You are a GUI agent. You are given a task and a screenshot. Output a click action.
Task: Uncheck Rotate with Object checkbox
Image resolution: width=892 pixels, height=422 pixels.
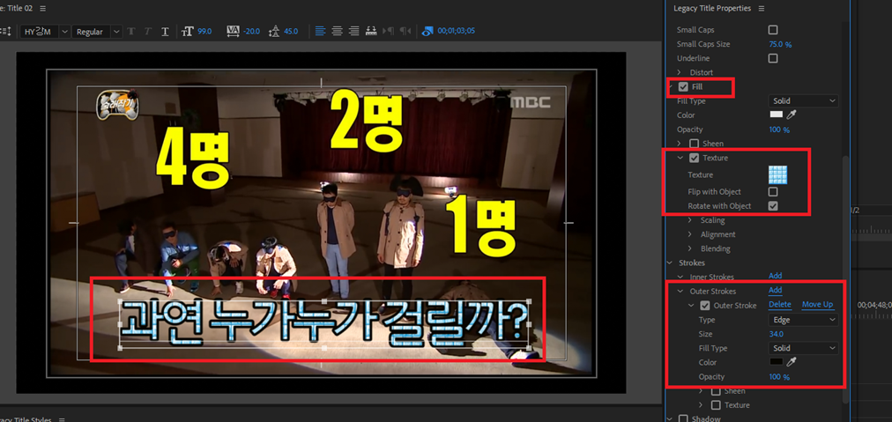pos(772,206)
